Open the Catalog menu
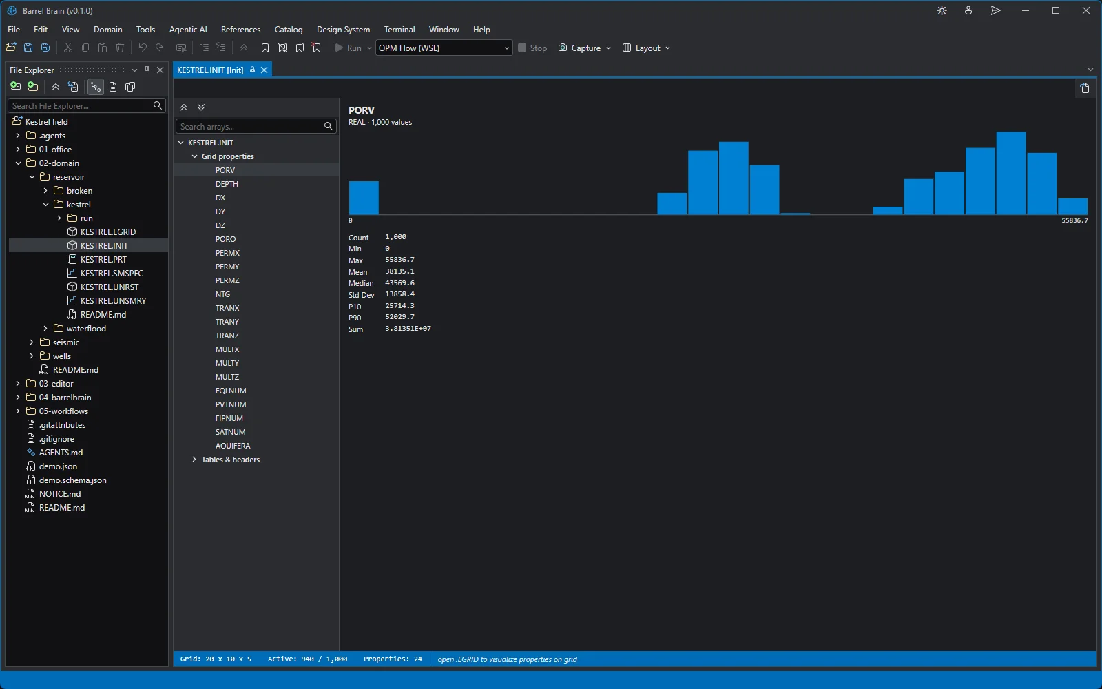Image resolution: width=1102 pixels, height=689 pixels. 289,30
